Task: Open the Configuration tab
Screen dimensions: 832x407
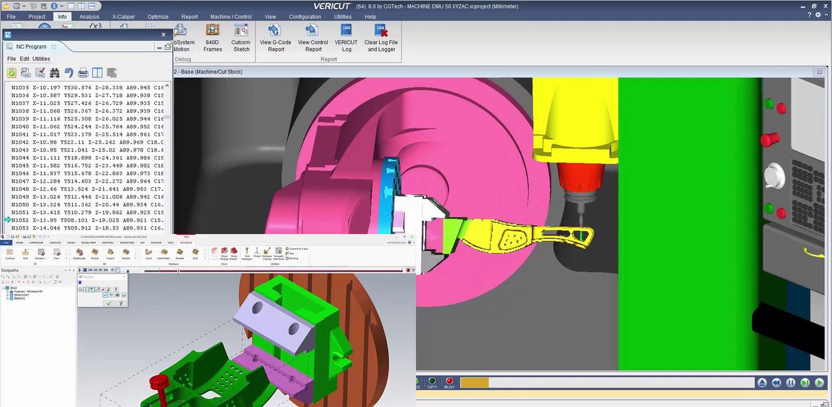Action: point(305,17)
